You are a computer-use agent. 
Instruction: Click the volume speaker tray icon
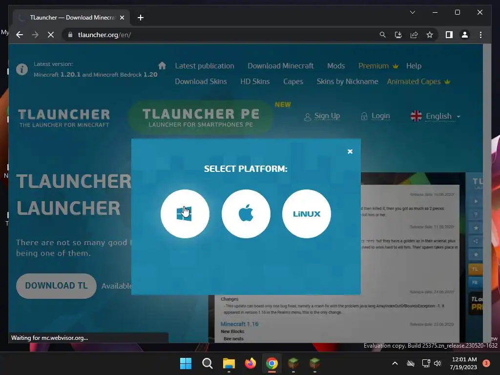click(x=437, y=363)
